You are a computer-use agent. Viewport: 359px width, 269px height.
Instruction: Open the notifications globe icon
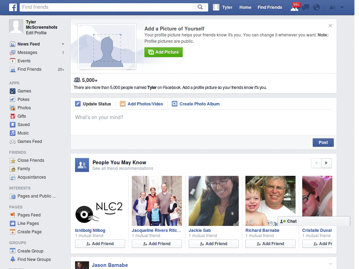coord(317,8)
